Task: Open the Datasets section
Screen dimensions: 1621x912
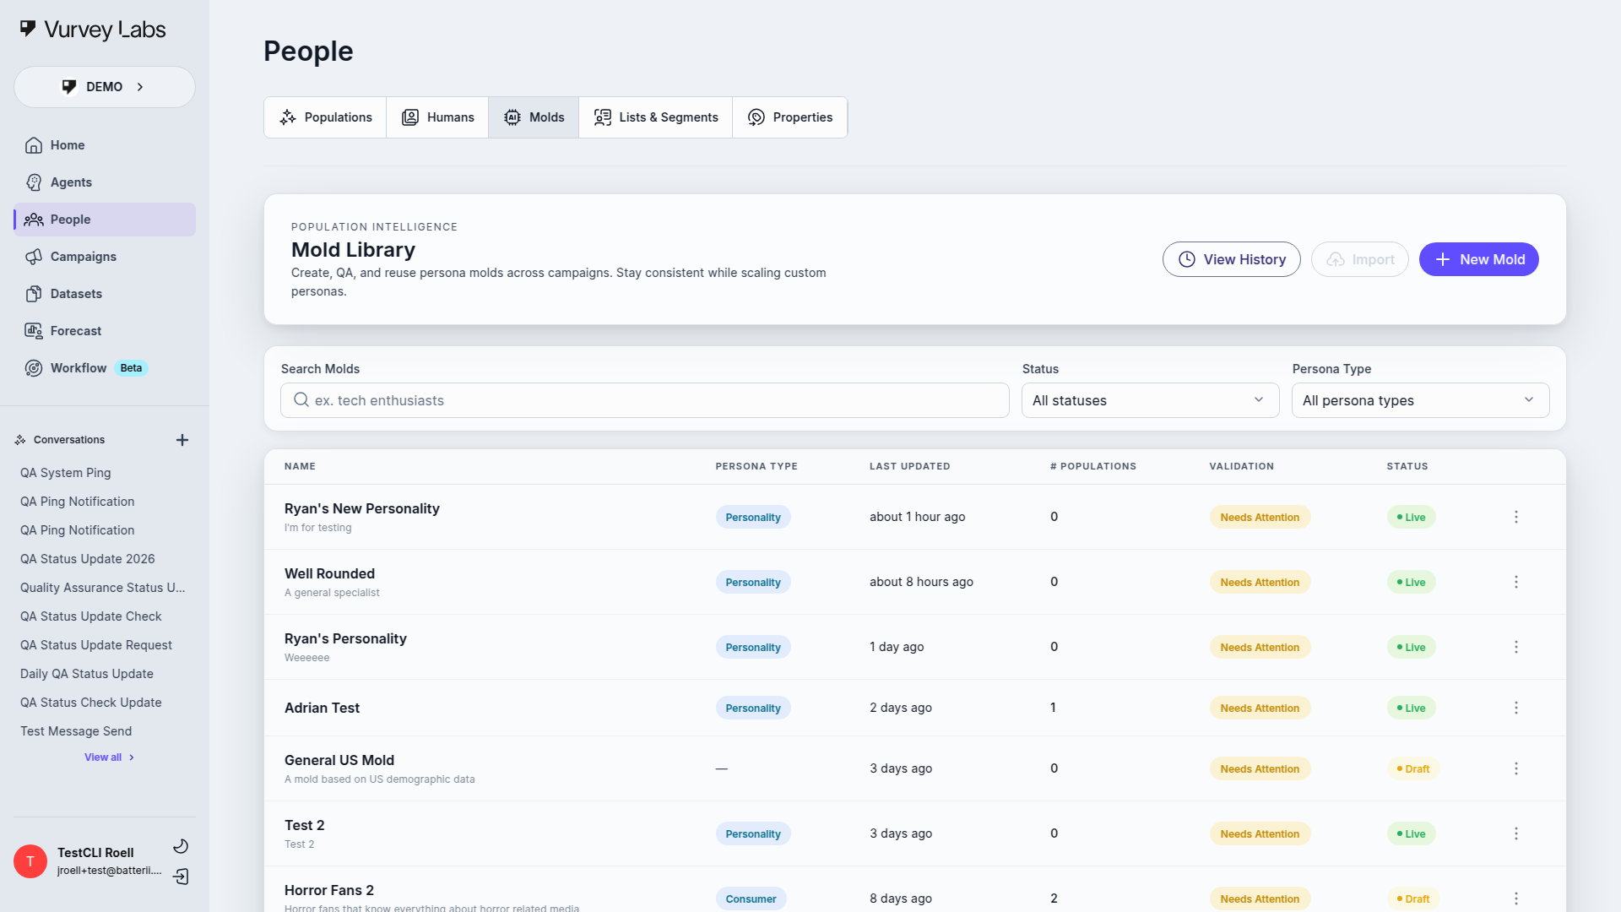Action: coord(76,294)
